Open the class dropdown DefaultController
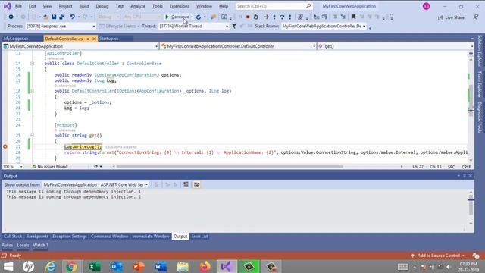Viewport: 485px width, 273px height. 238,46
